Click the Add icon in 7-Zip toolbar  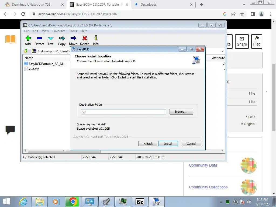point(28,40)
